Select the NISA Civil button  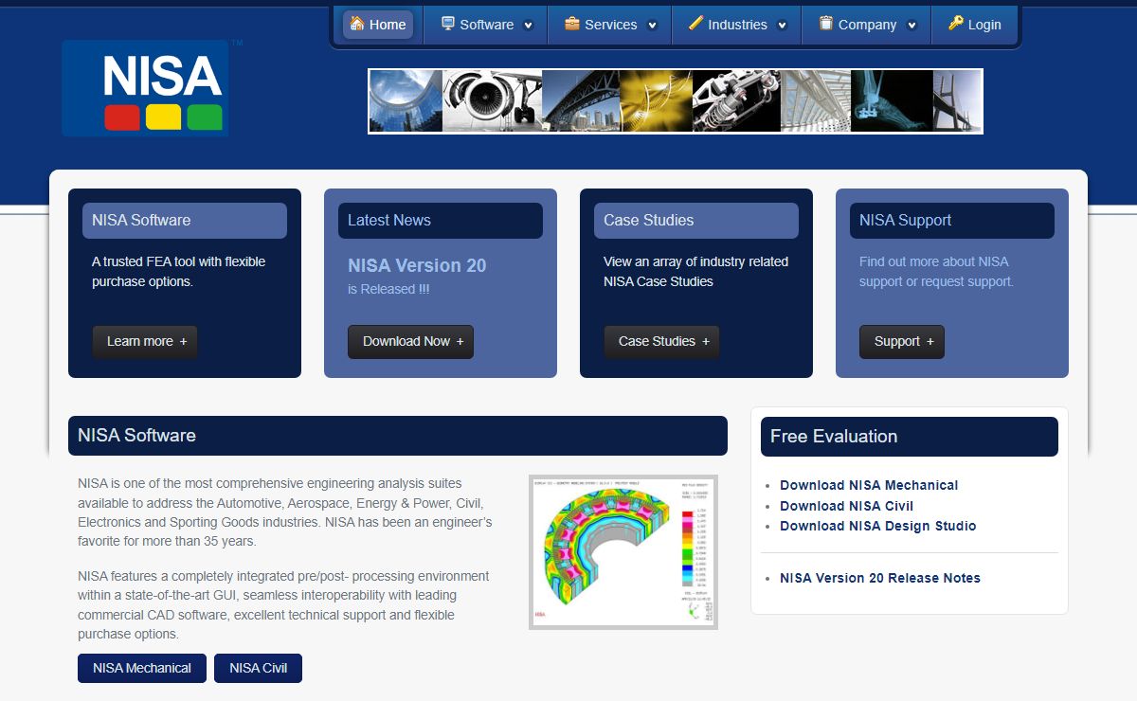click(258, 668)
